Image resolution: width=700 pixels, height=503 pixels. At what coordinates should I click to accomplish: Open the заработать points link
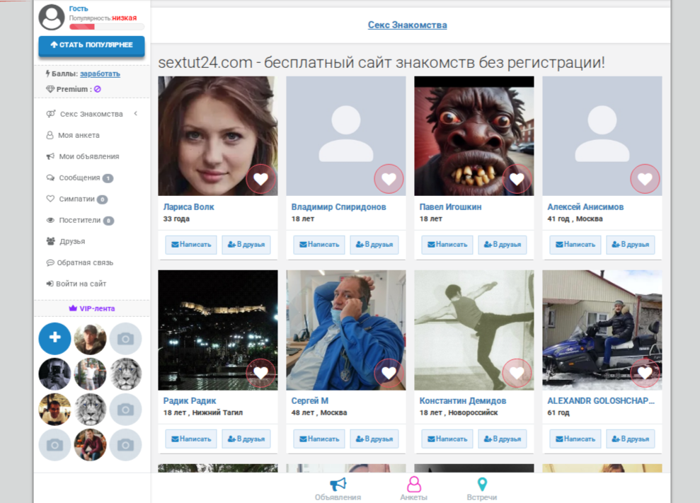pos(100,74)
